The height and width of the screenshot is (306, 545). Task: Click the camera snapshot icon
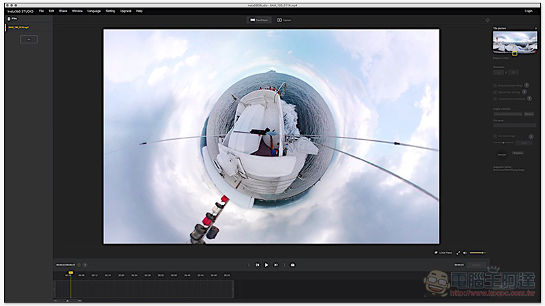292,264
